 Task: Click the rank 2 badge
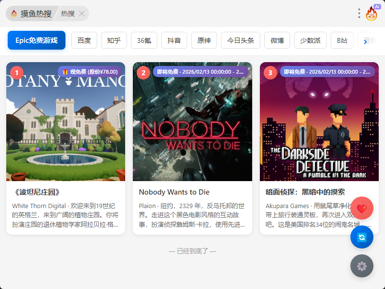[143, 73]
